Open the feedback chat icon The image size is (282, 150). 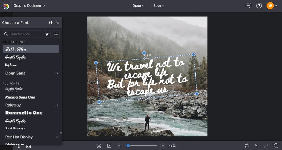click(x=248, y=6)
